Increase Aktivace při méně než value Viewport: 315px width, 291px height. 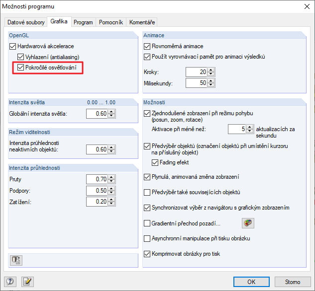[x=249, y=127]
